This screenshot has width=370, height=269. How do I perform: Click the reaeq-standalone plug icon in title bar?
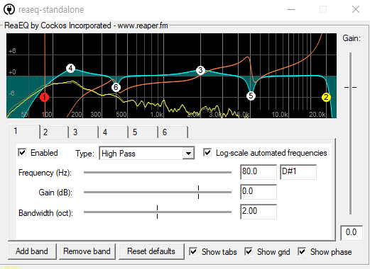click(9, 10)
